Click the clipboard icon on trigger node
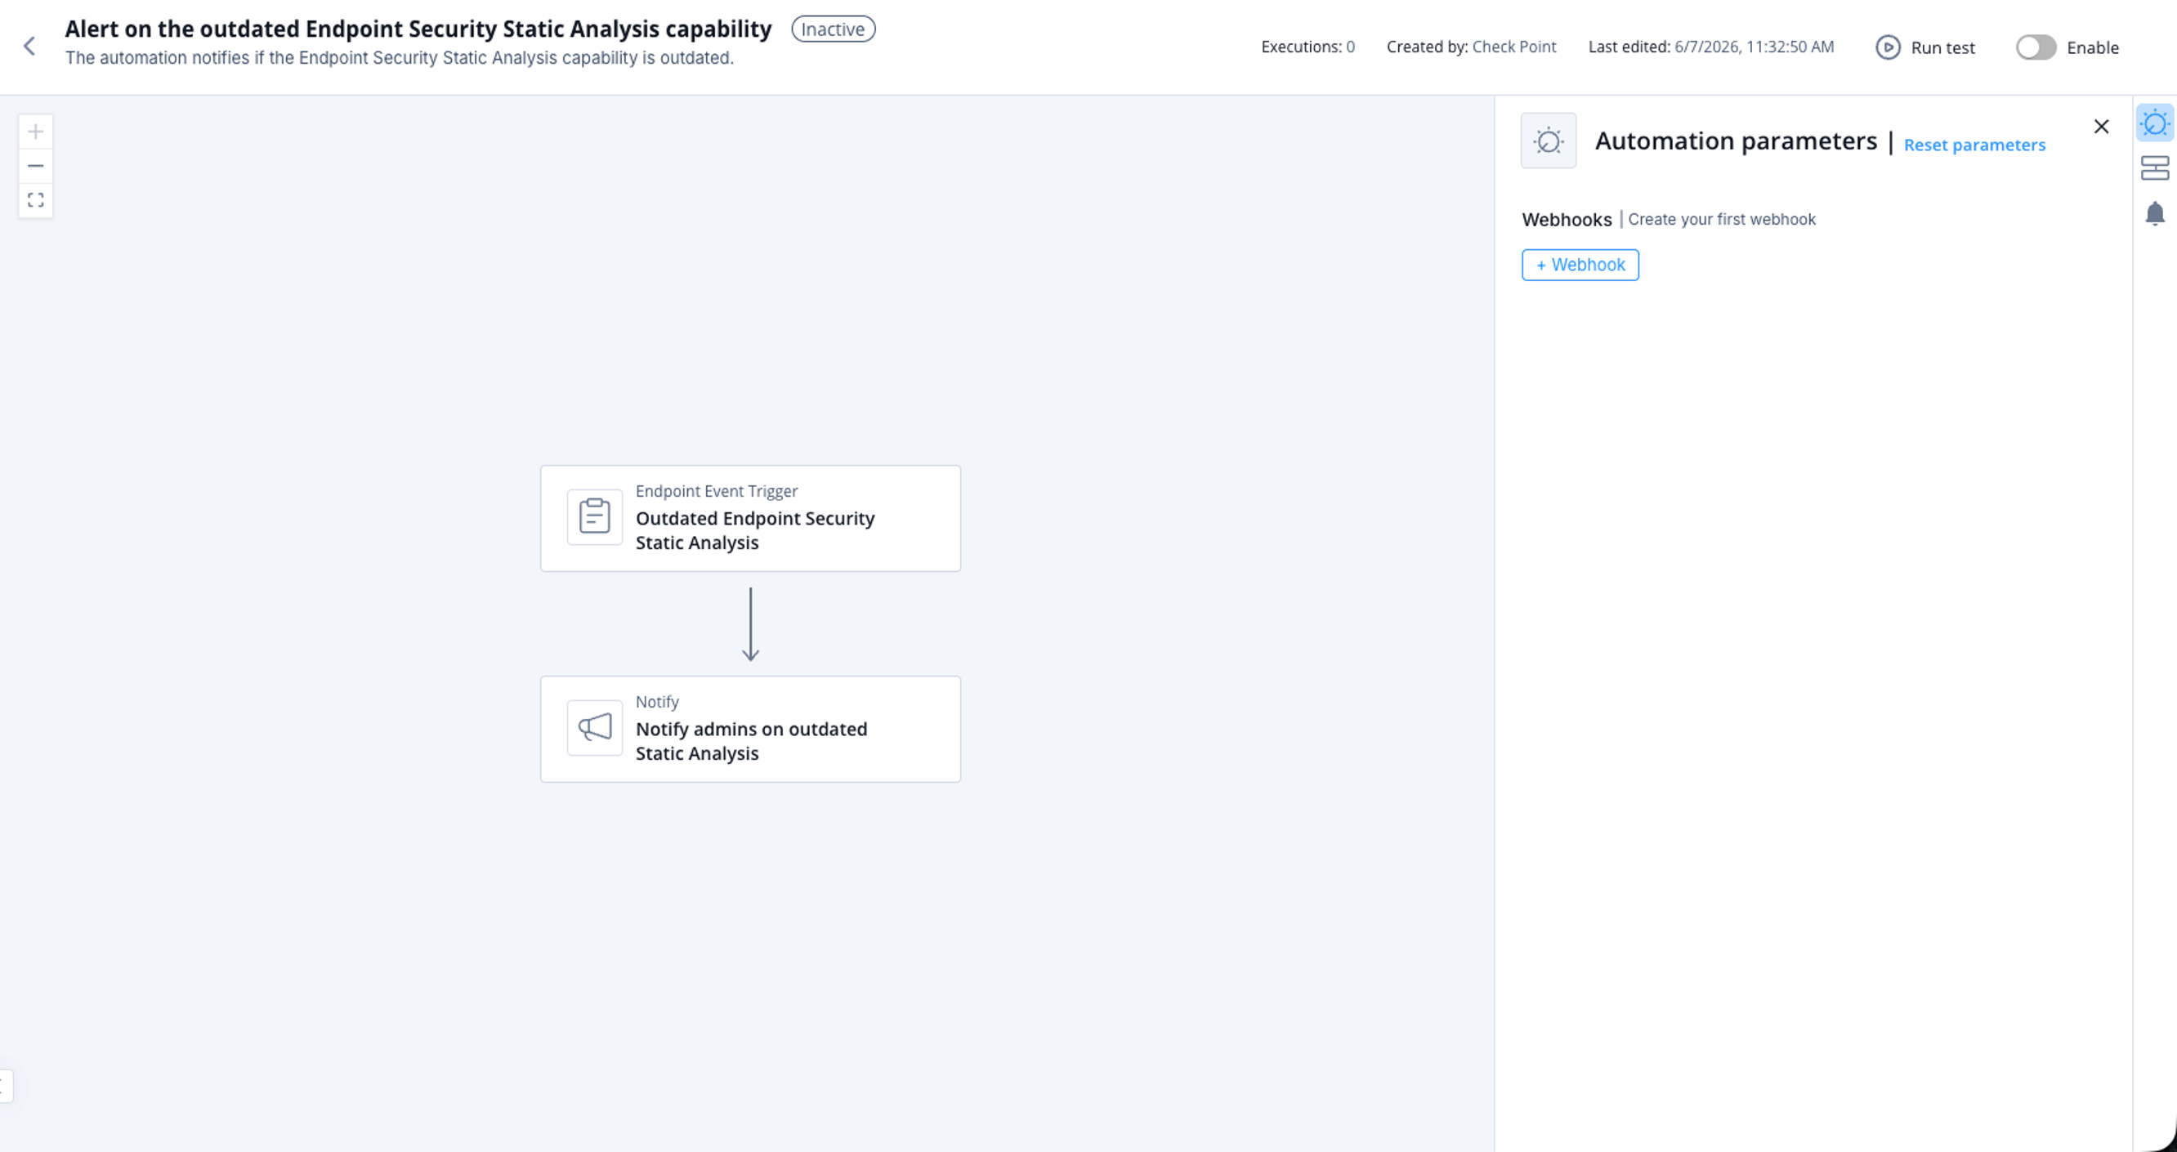 click(594, 516)
